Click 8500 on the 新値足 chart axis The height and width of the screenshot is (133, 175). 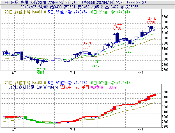point(165,92)
